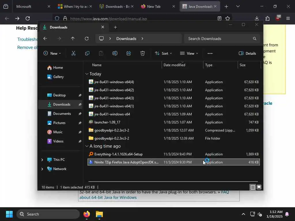Sort by the Size column header
This screenshot has width=295, height=221.
[x=249, y=65]
